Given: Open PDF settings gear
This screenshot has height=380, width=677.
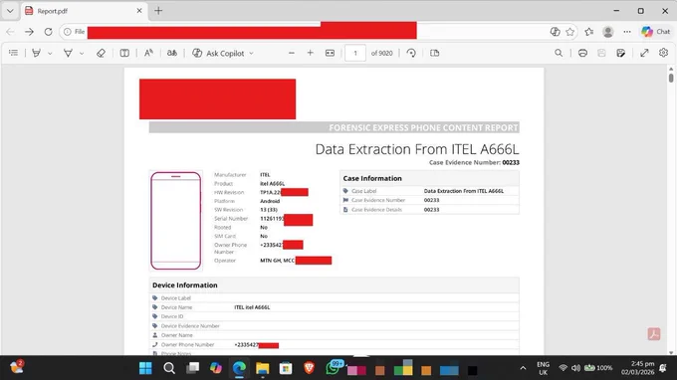Looking at the screenshot, I should (x=664, y=53).
